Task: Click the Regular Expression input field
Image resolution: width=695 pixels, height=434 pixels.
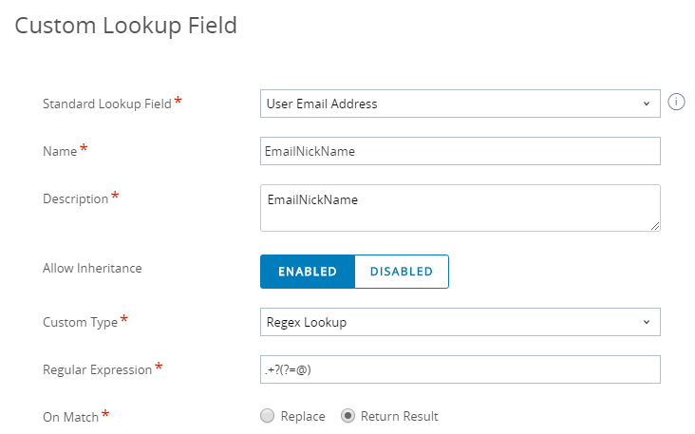Action: (x=460, y=369)
